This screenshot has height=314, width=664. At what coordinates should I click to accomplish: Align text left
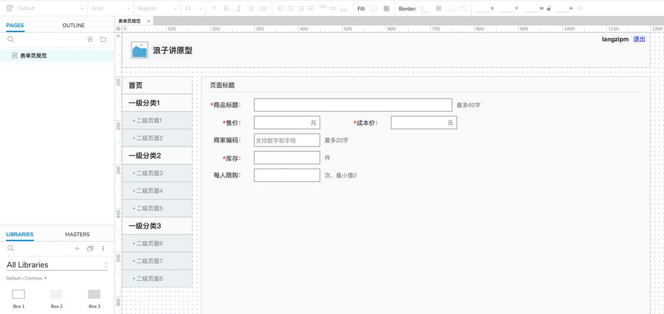point(280,8)
